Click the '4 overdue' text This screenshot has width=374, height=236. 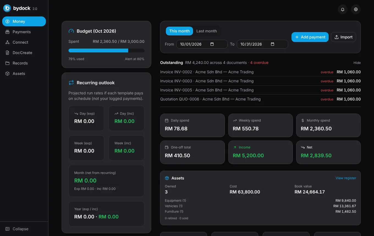(259, 63)
